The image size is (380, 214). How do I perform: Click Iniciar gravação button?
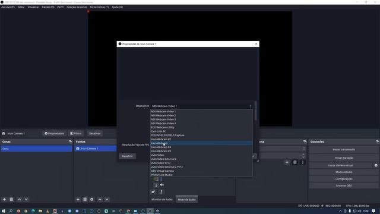pyautogui.click(x=344, y=158)
